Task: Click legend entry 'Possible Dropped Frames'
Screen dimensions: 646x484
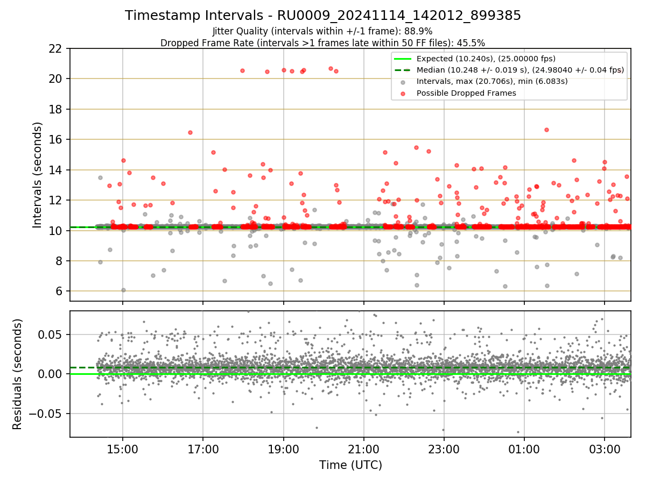Action: pos(466,93)
